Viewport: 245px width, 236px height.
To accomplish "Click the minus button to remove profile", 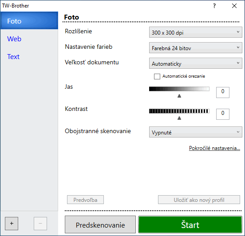I will [x=40, y=223].
